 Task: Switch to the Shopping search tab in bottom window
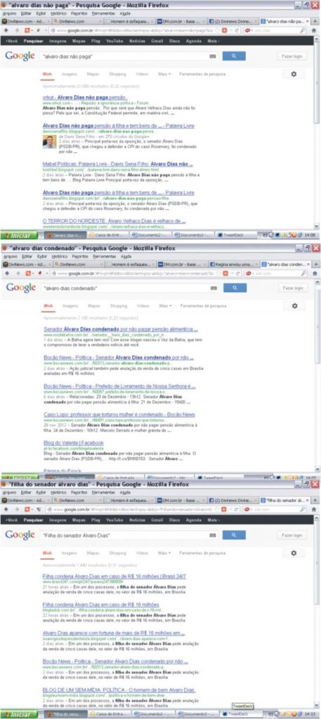117,553
